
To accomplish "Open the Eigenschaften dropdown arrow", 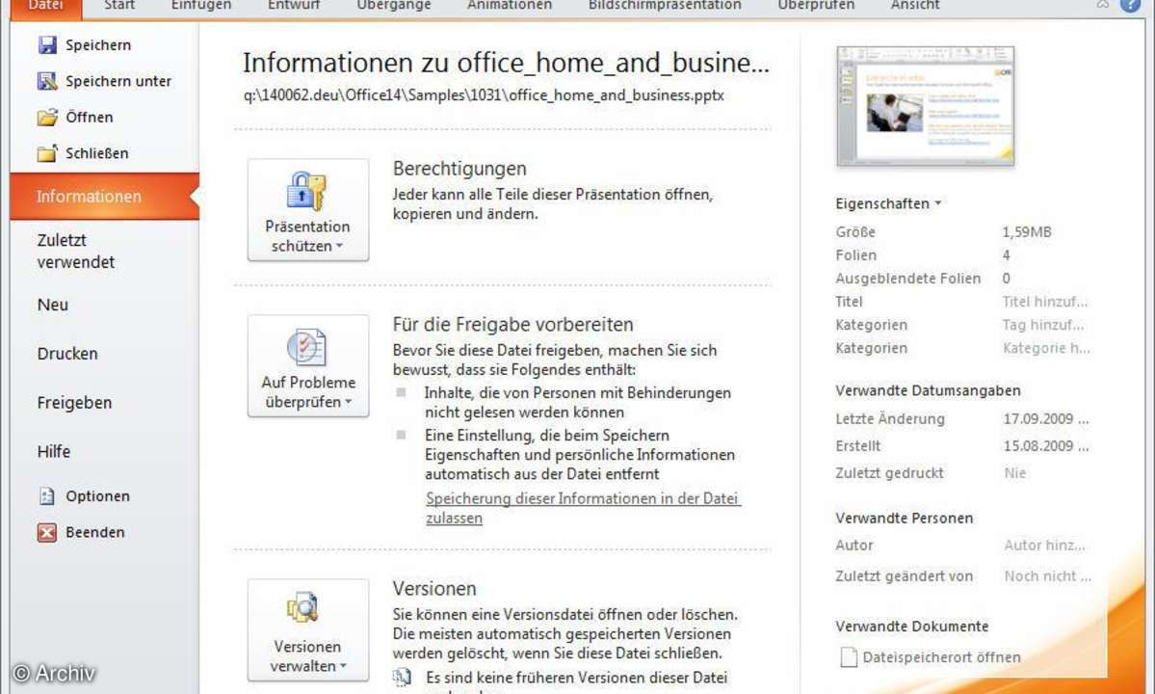I will (x=937, y=203).
